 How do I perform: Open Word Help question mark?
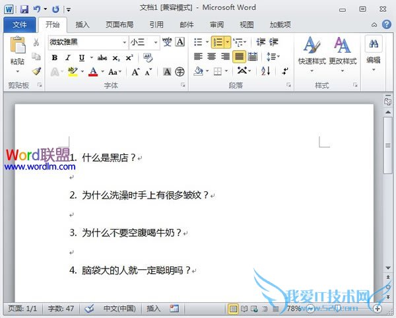pyautogui.click(x=386, y=24)
